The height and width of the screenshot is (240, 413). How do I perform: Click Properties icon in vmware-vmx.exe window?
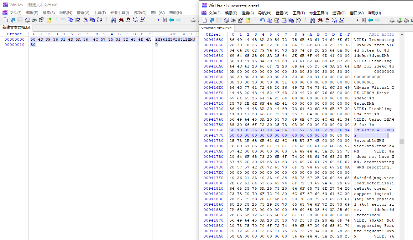coord(241,20)
